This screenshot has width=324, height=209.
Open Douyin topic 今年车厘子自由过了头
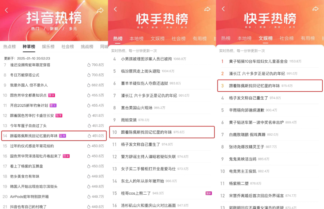[x=28, y=126]
